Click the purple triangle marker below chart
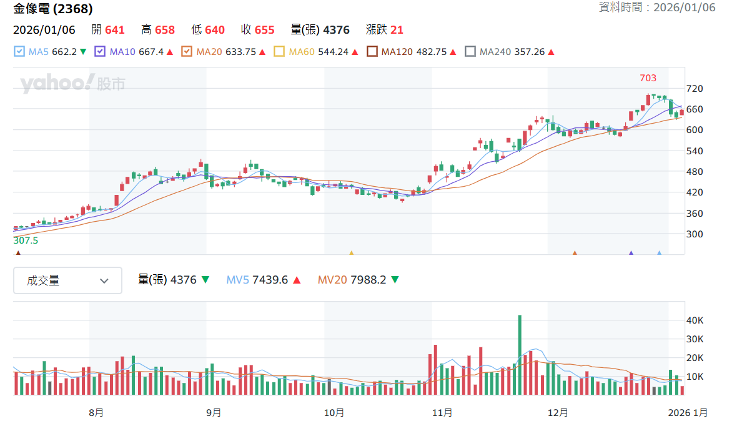 point(631,253)
